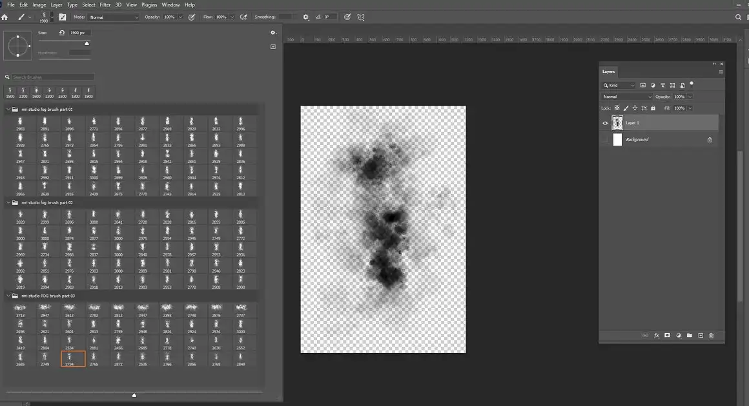Enable airbrush mode in the options bar
749x406 pixels.
pyautogui.click(x=243, y=17)
